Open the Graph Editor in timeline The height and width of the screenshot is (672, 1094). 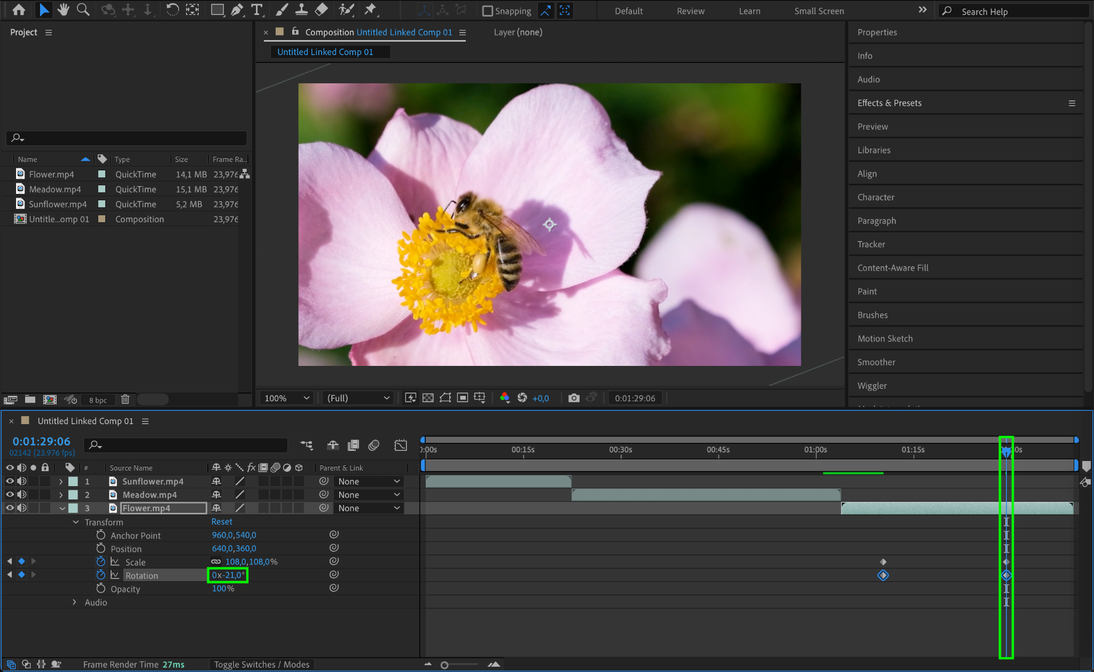pos(401,445)
